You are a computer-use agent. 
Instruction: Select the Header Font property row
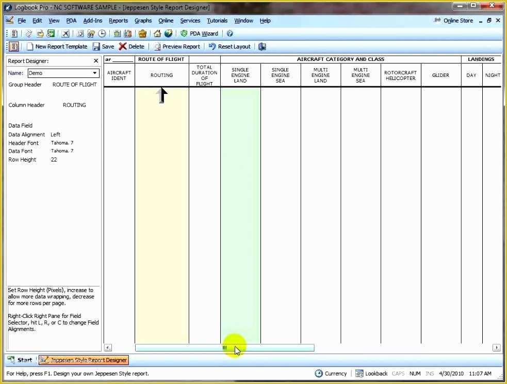[53, 142]
